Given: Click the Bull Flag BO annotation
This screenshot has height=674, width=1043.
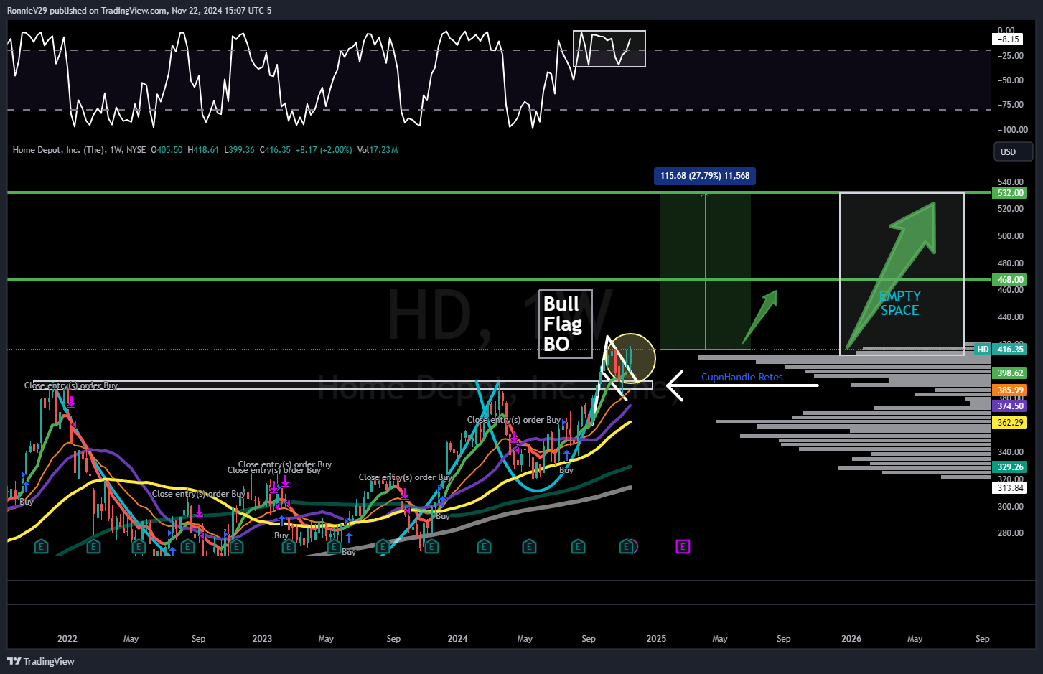Looking at the screenshot, I should [x=566, y=324].
